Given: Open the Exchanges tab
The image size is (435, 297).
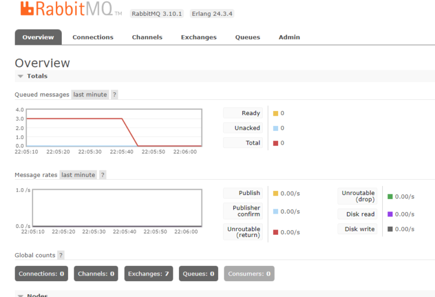Looking at the screenshot, I should 199,37.
